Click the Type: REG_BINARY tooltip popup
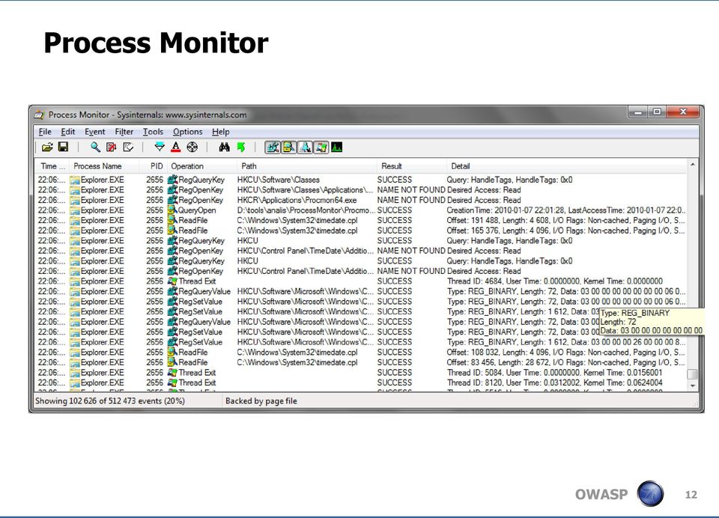Image resolution: width=719 pixels, height=518 pixels. pyautogui.click(x=652, y=321)
